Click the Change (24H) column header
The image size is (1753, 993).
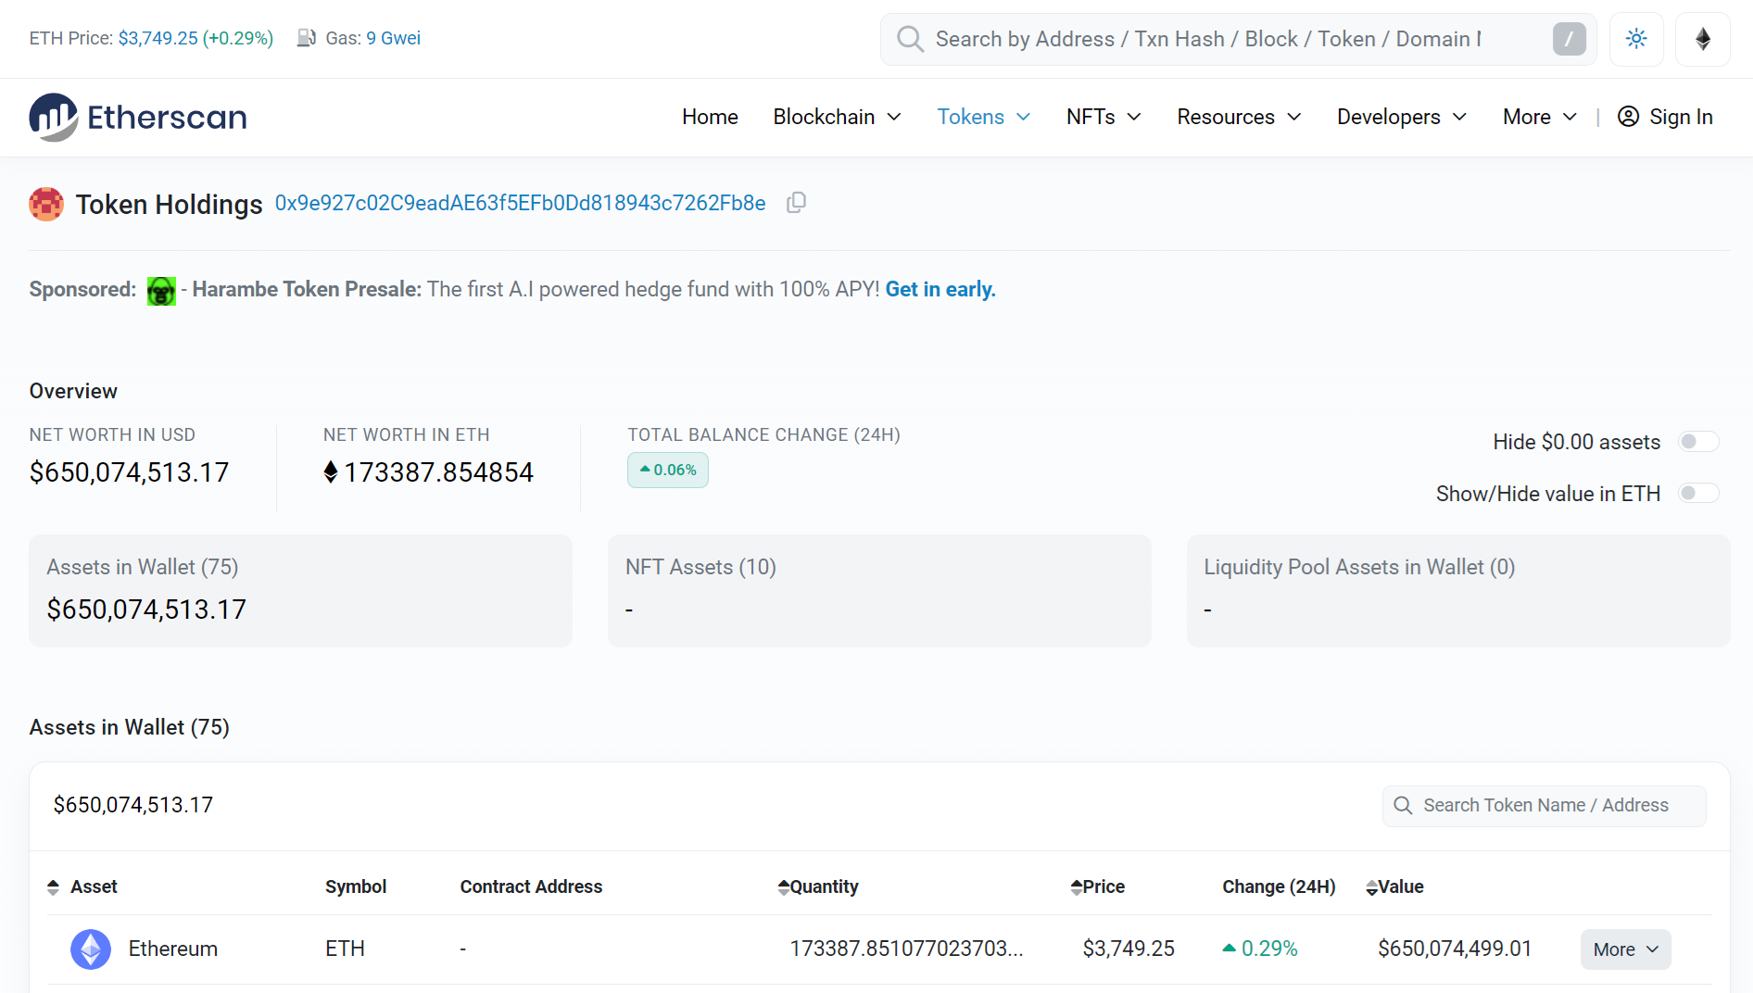(1279, 886)
